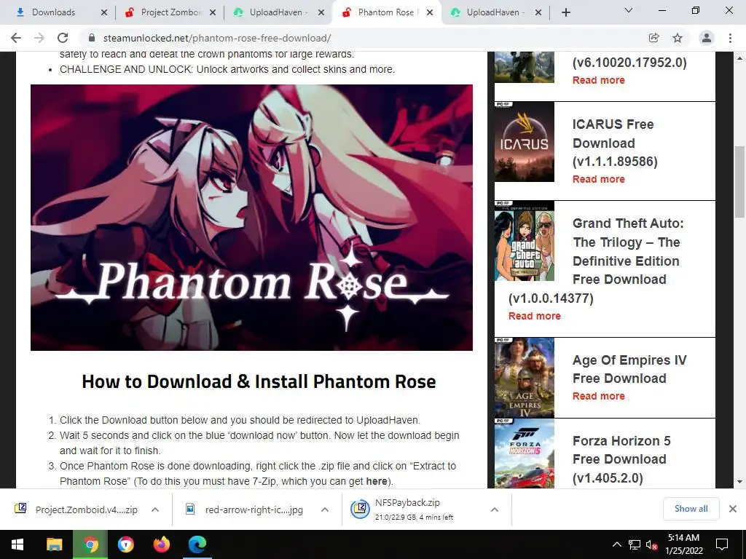746x559 pixels.
Task: Select the Phantom Rose tab
Action: tap(386, 12)
